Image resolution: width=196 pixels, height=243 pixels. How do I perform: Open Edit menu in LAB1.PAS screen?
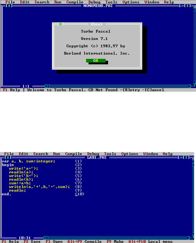(x=24, y=154)
